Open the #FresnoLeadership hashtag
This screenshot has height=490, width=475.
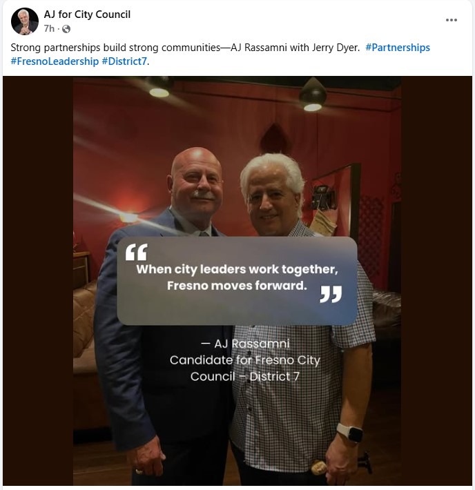pyautogui.click(x=55, y=61)
